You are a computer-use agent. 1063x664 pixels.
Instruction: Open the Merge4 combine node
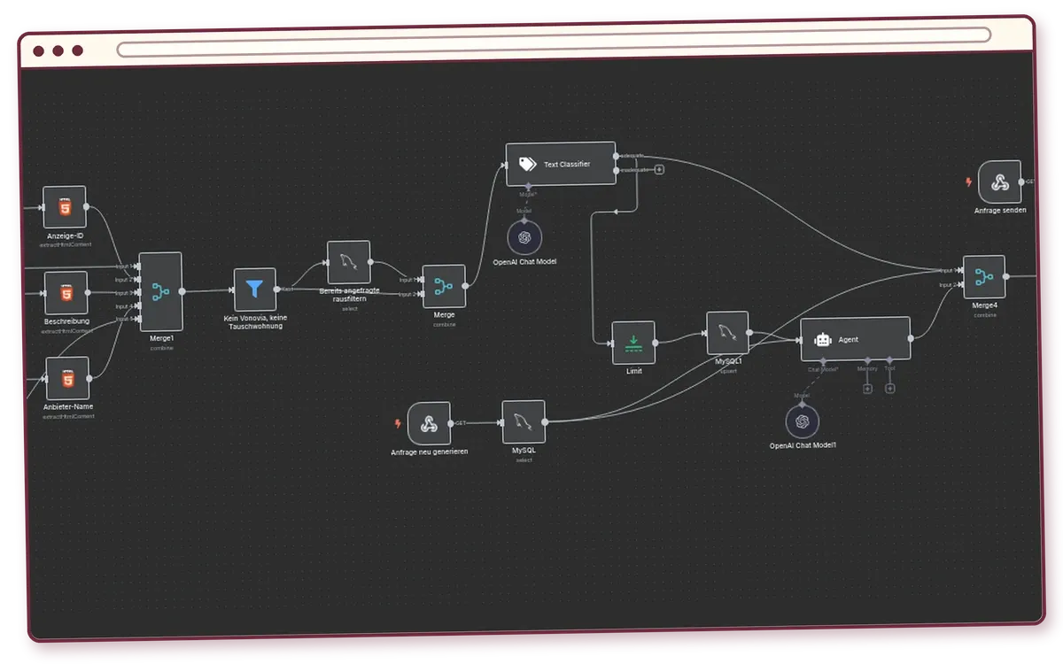tap(984, 278)
